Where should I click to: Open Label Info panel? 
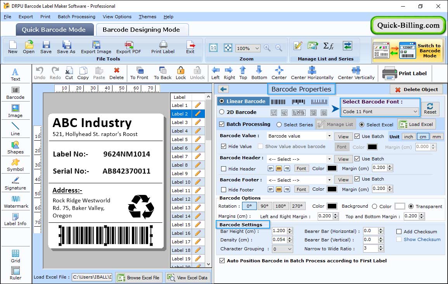coord(16,220)
